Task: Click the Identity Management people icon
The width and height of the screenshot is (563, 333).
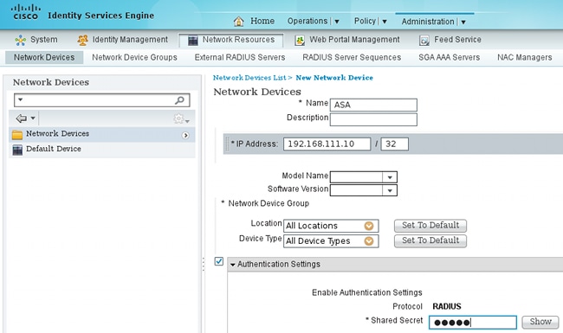Action: (82, 40)
